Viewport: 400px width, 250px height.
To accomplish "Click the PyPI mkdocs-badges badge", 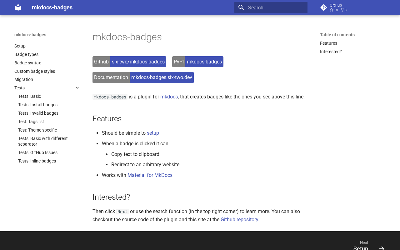I will pos(197,62).
